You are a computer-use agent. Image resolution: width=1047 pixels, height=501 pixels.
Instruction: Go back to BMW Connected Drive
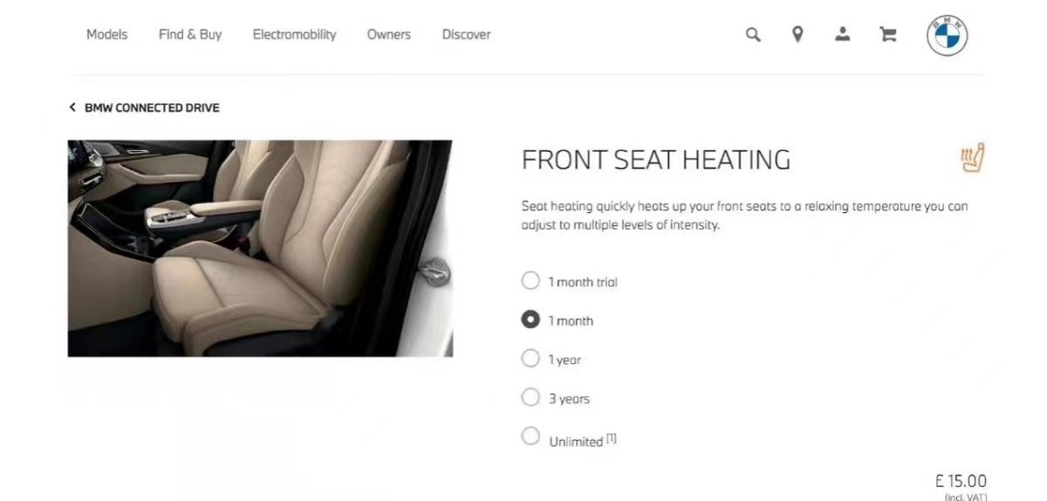[x=152, y=107]
